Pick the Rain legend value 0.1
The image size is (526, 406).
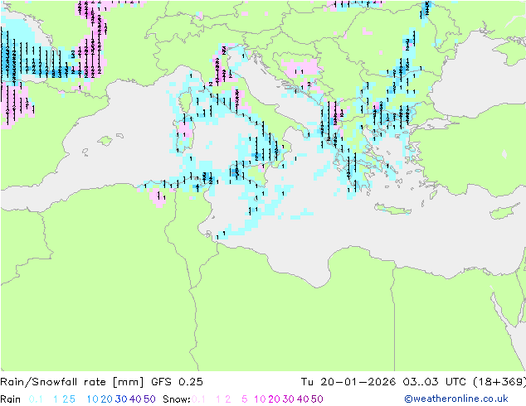coord(36,399)
